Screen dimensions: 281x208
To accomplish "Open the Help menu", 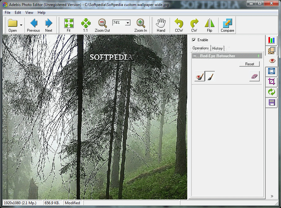I will 41,13.
